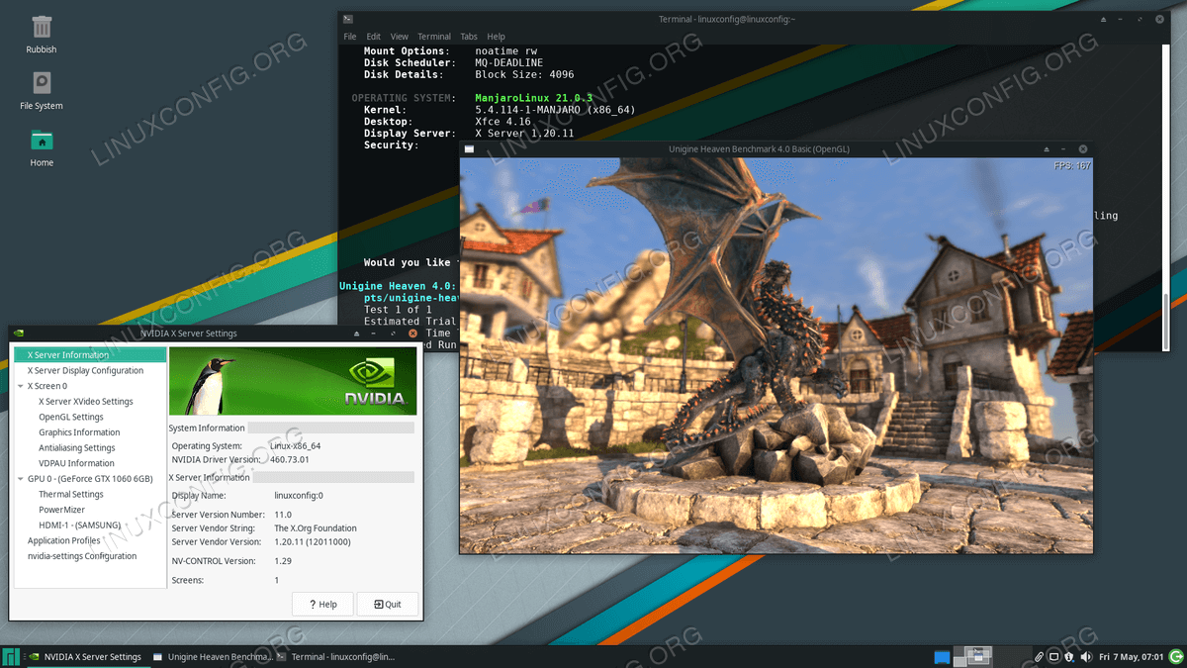Image resolution: width=1187 pixels, height=668 pixels.
Task: Open Antialiasing Settings page
Action: (x=77, y=447)
